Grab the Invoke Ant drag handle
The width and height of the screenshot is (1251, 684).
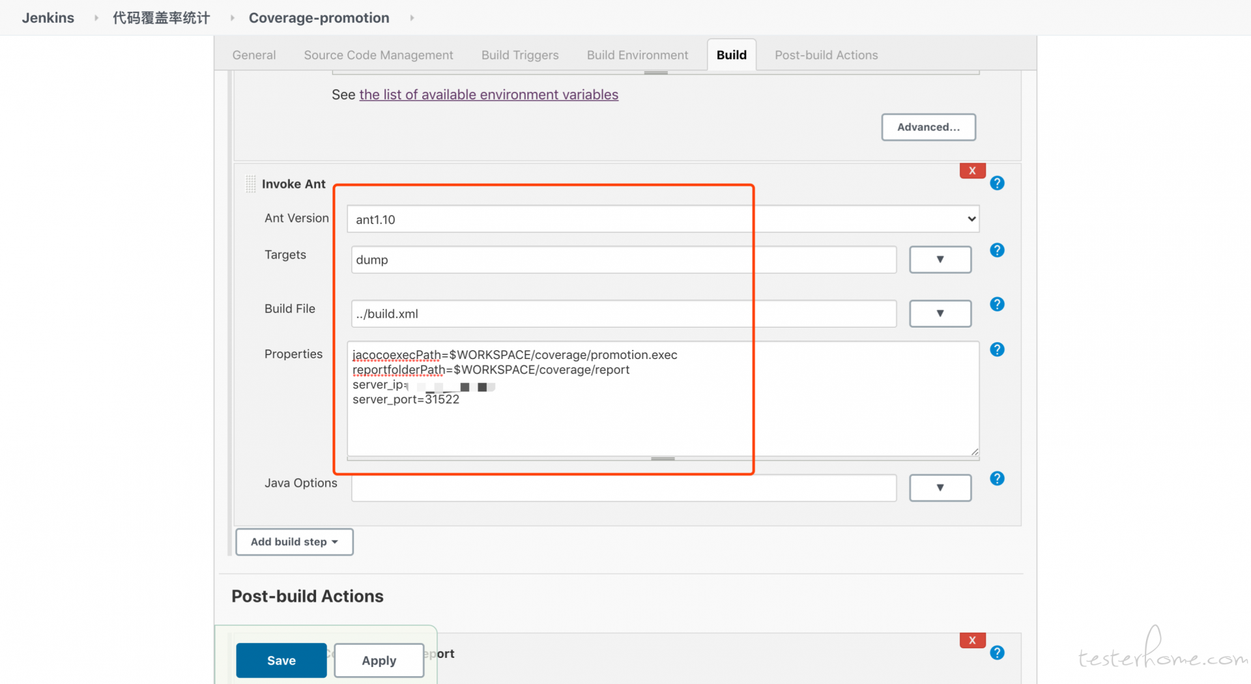coord(250,184)
